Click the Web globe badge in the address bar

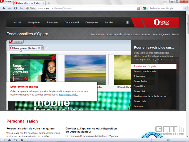click(31, 8)
